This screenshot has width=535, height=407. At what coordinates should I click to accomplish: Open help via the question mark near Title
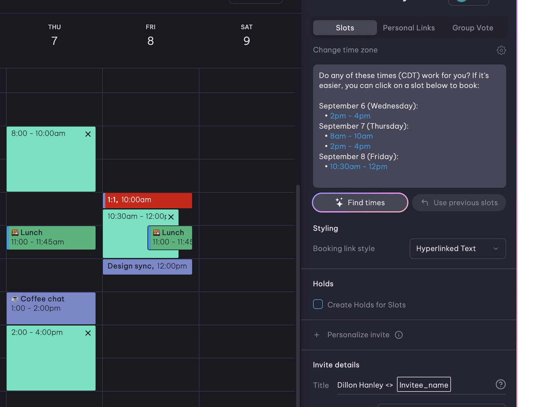500,384
